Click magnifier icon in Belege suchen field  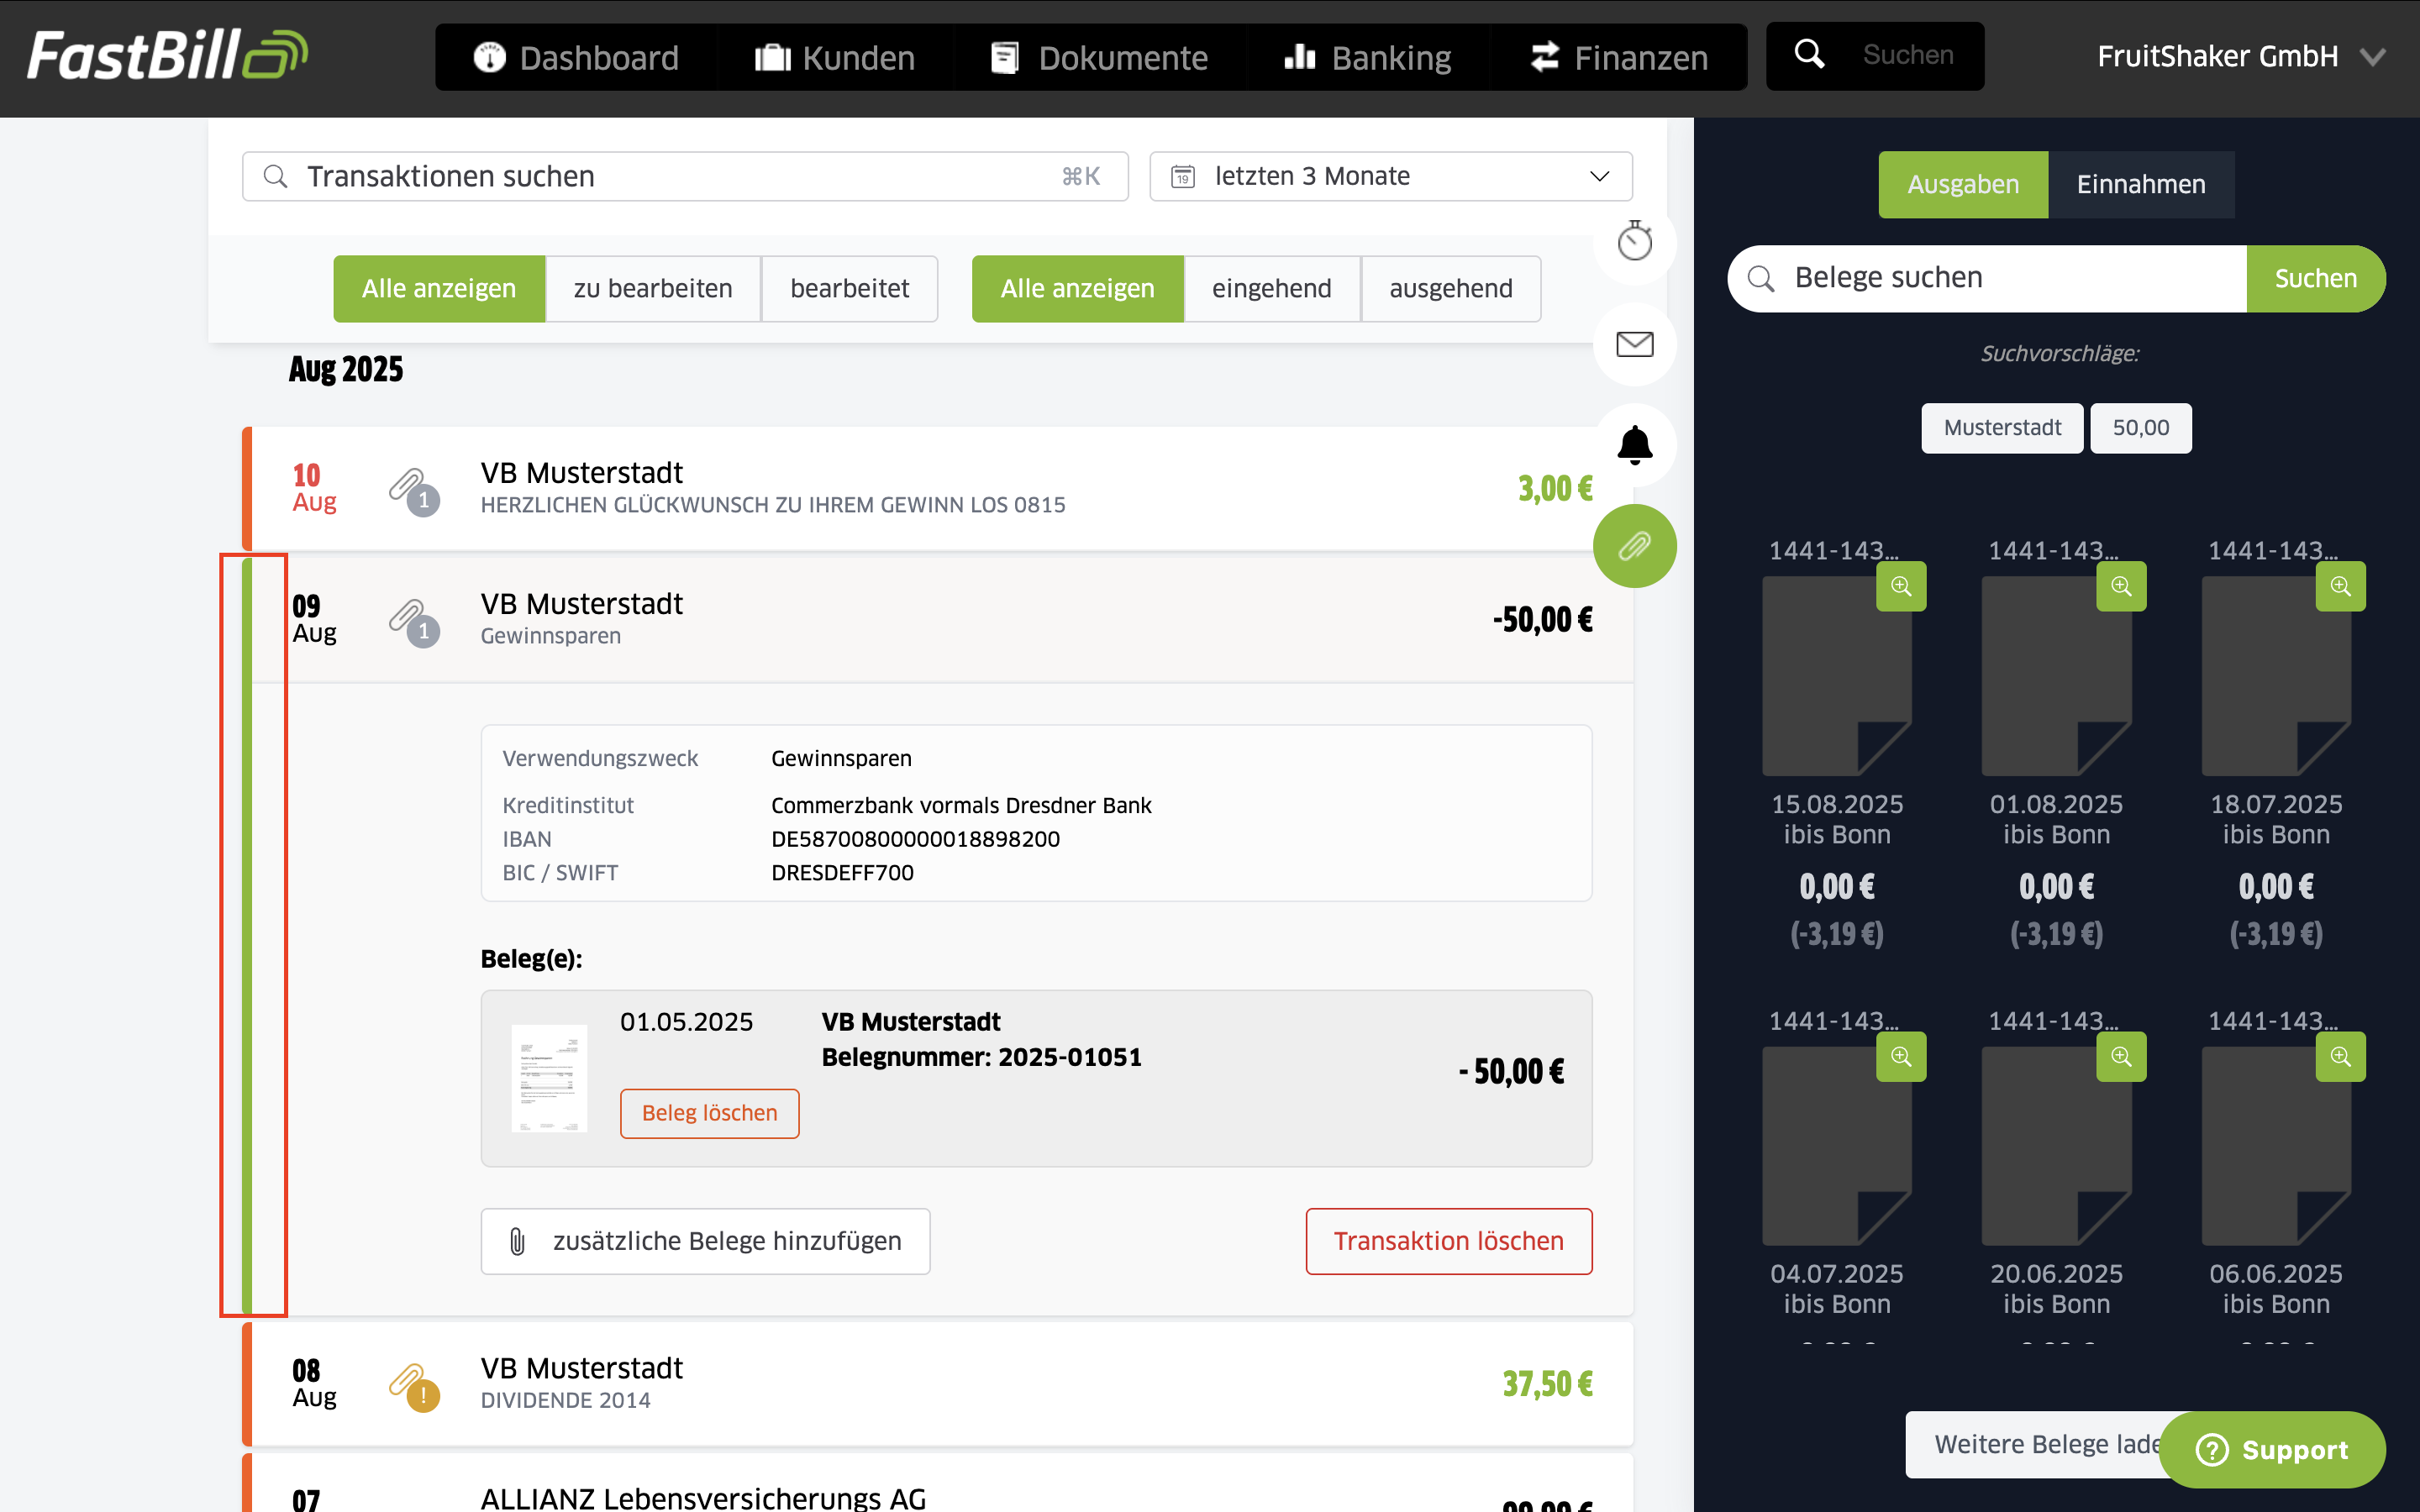pos(1761,278)
